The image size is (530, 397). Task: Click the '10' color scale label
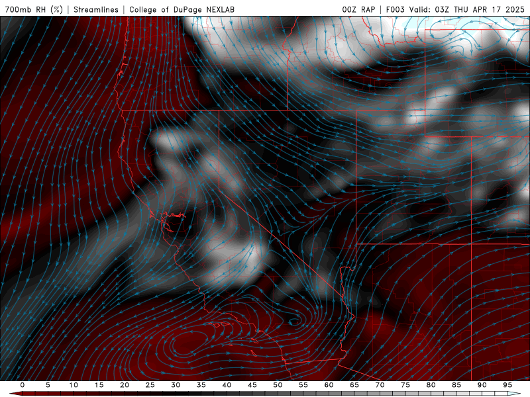pos(74,385)
